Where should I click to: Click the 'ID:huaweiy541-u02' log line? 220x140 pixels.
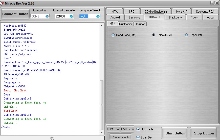click(x=16, y=74)
